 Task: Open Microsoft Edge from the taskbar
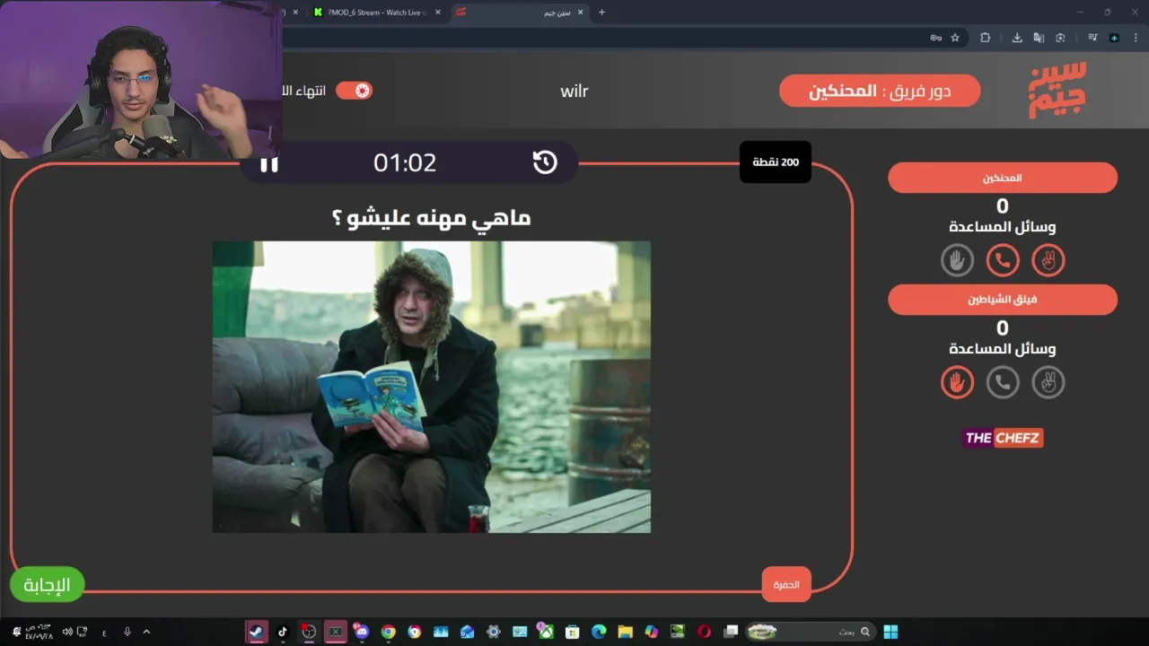pos(599,632)
